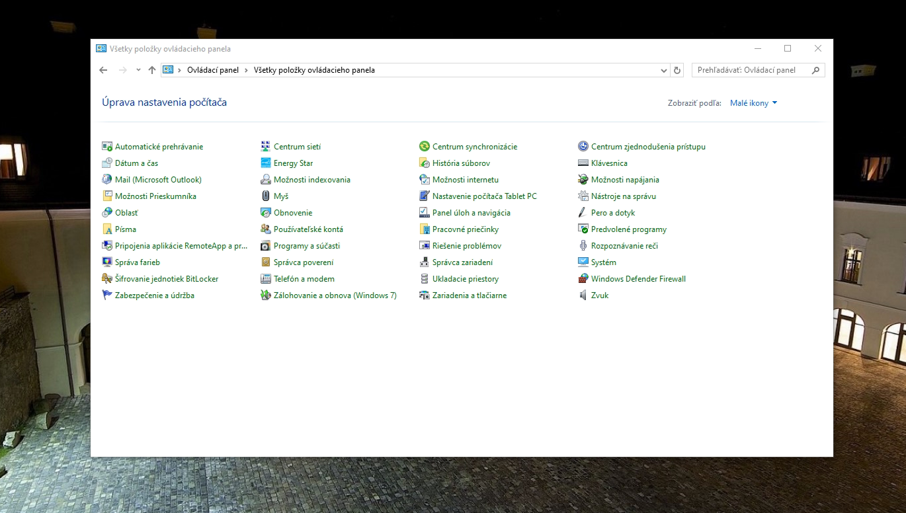Expand the Malé ikony view dropdown

(x=753, y=103)
